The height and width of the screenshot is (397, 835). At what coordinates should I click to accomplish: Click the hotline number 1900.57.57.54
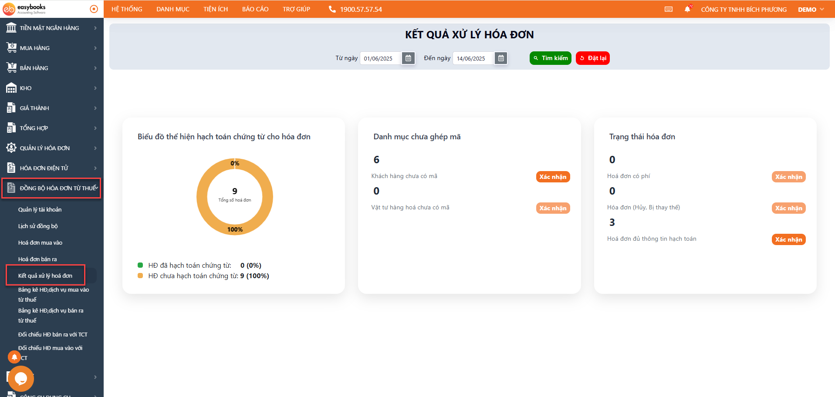[x=361, y=9]
